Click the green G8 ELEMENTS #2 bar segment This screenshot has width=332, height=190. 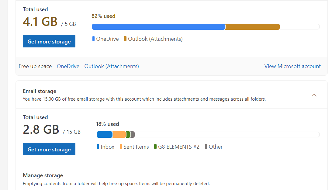click(129, 134)
